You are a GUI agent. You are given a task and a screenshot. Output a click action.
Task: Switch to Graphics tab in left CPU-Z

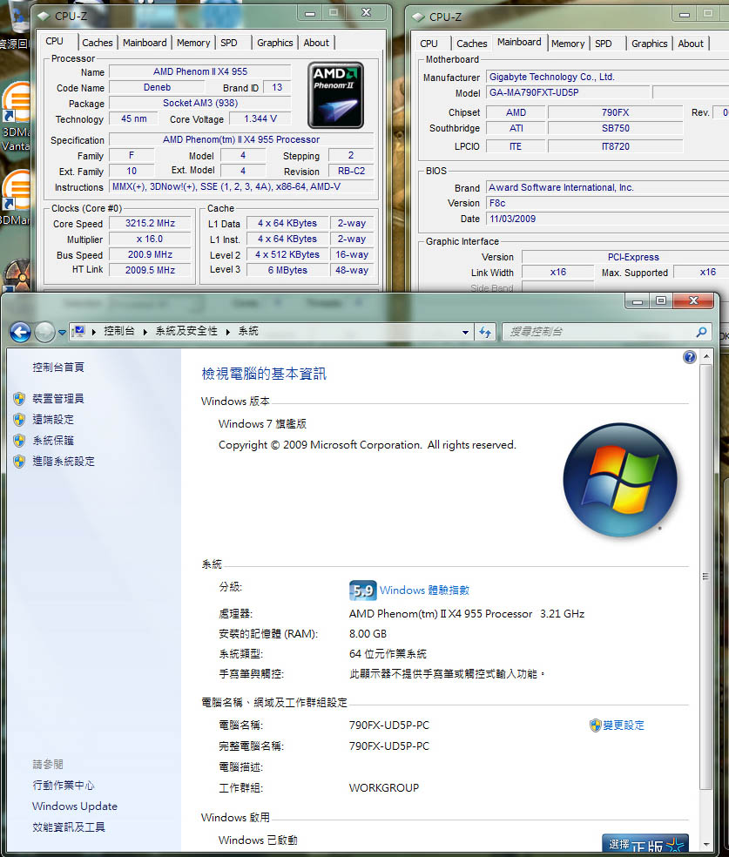coord(275,43)
